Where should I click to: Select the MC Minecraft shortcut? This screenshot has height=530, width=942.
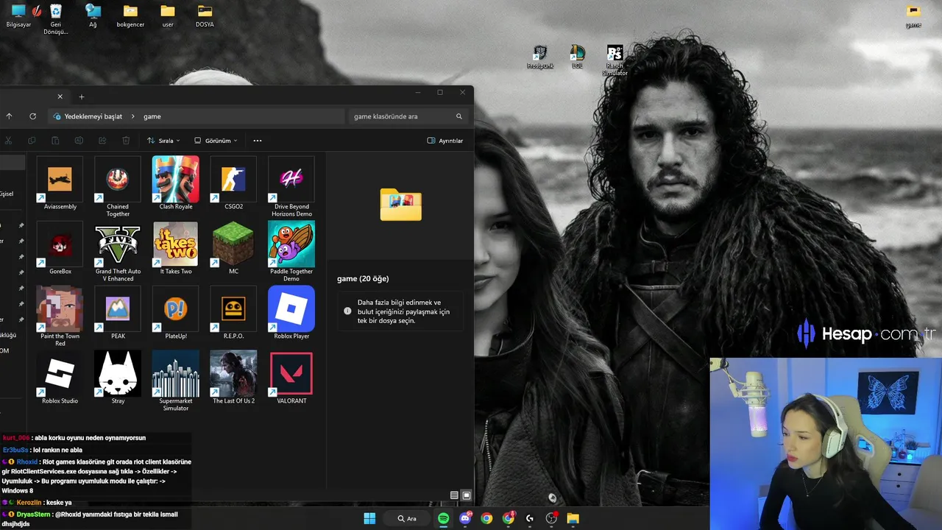click(233, 248)
